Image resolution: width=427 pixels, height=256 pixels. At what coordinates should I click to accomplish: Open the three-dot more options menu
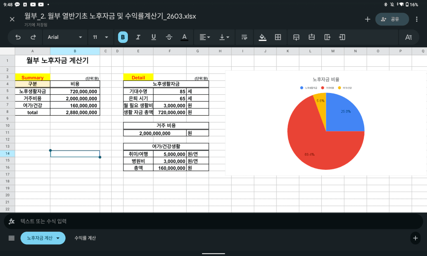point(417,19)
